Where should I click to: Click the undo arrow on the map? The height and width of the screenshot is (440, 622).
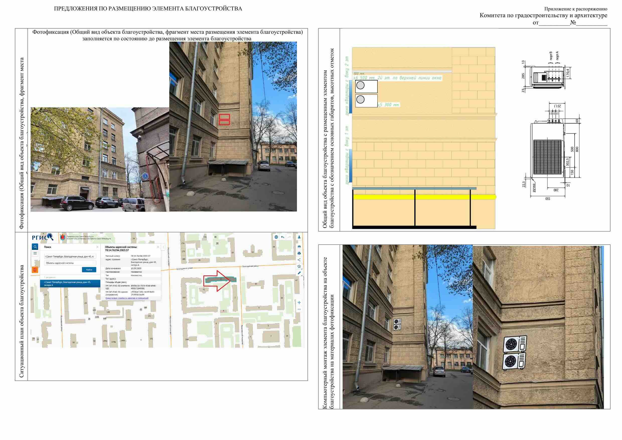pyautogui.click(x=283, y=237)
